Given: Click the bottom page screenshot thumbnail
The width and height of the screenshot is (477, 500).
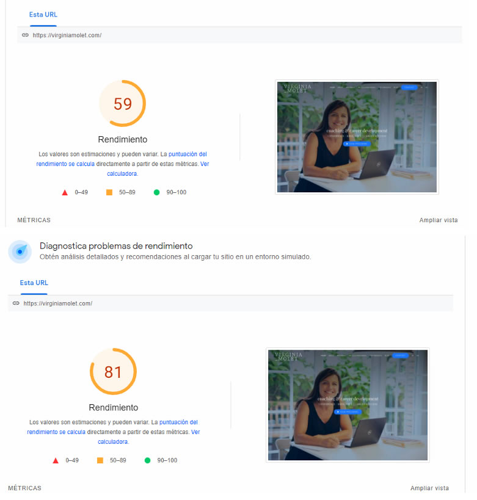Looking at the screenshot, I should pyautogui.click(x=348, y=405).
